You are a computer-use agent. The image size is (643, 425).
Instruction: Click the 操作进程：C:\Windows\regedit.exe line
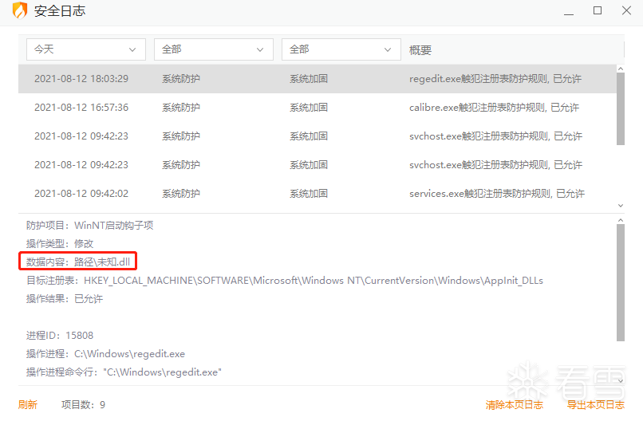coord(106,354)
